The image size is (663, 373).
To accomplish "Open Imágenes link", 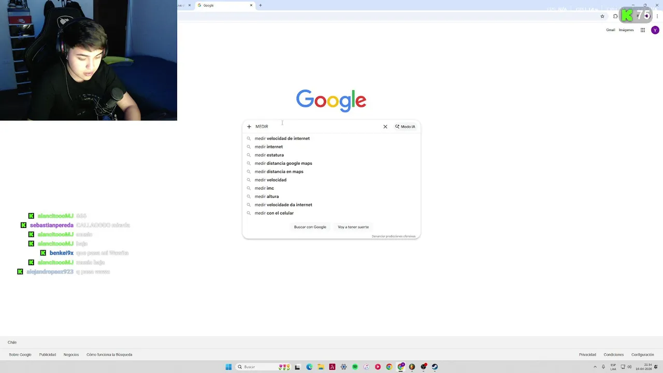I will [626, 30].
